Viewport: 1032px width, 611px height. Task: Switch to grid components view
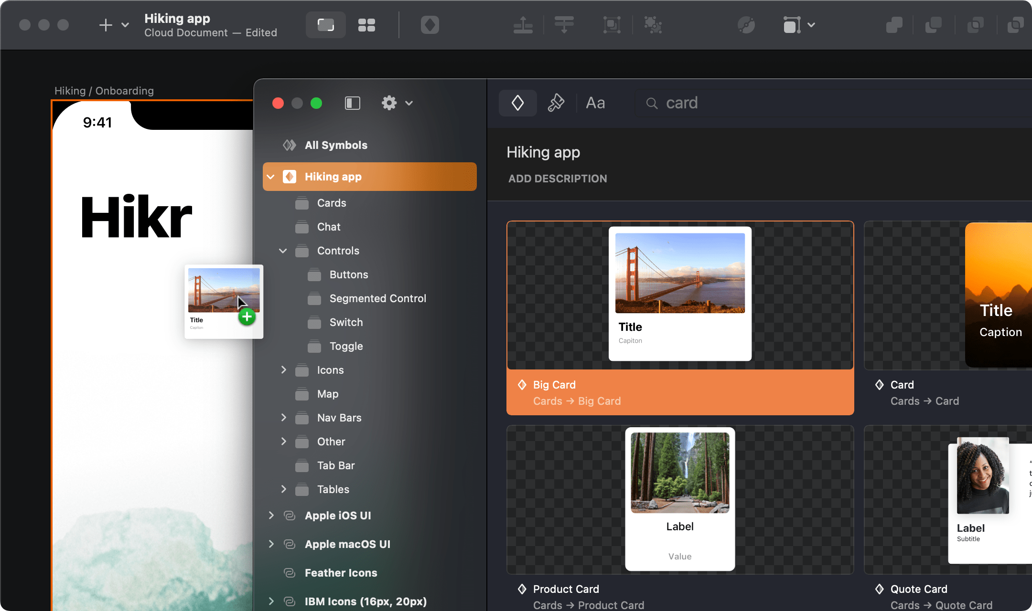tap(366, 25)
